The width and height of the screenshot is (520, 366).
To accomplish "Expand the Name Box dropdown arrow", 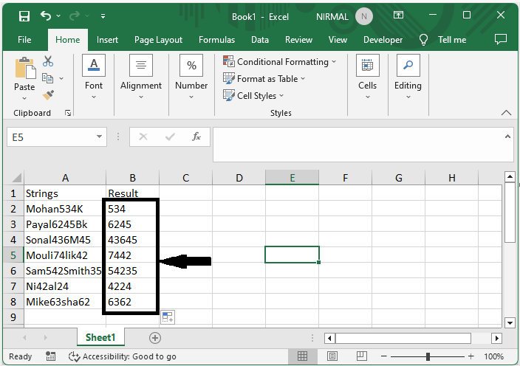I will click(x=100, y=137).
